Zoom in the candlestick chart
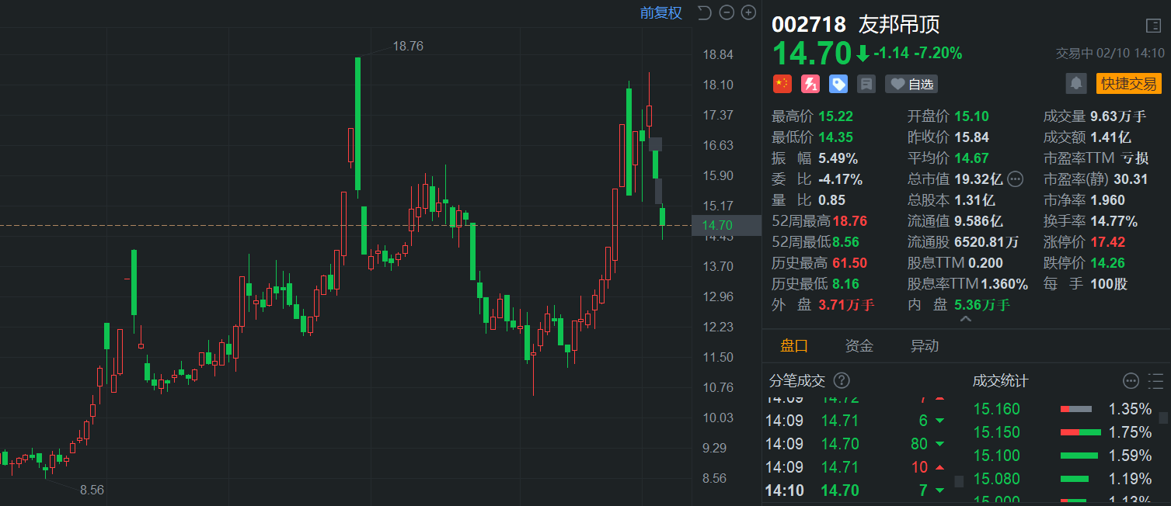Screen dimensions: 1171x506 [748, 12]
